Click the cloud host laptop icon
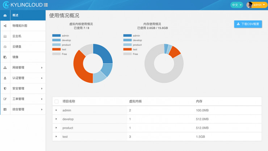This screenshot has height=151, width=268. 5,36
